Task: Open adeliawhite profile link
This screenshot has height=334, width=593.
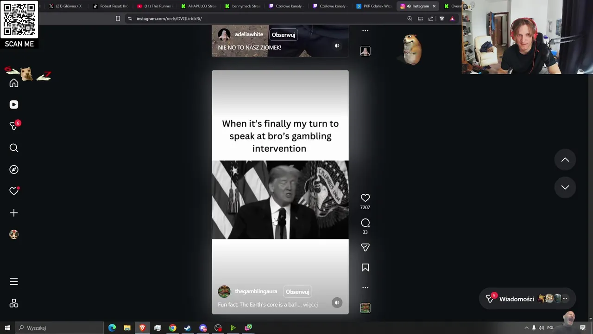Action: 249,34
